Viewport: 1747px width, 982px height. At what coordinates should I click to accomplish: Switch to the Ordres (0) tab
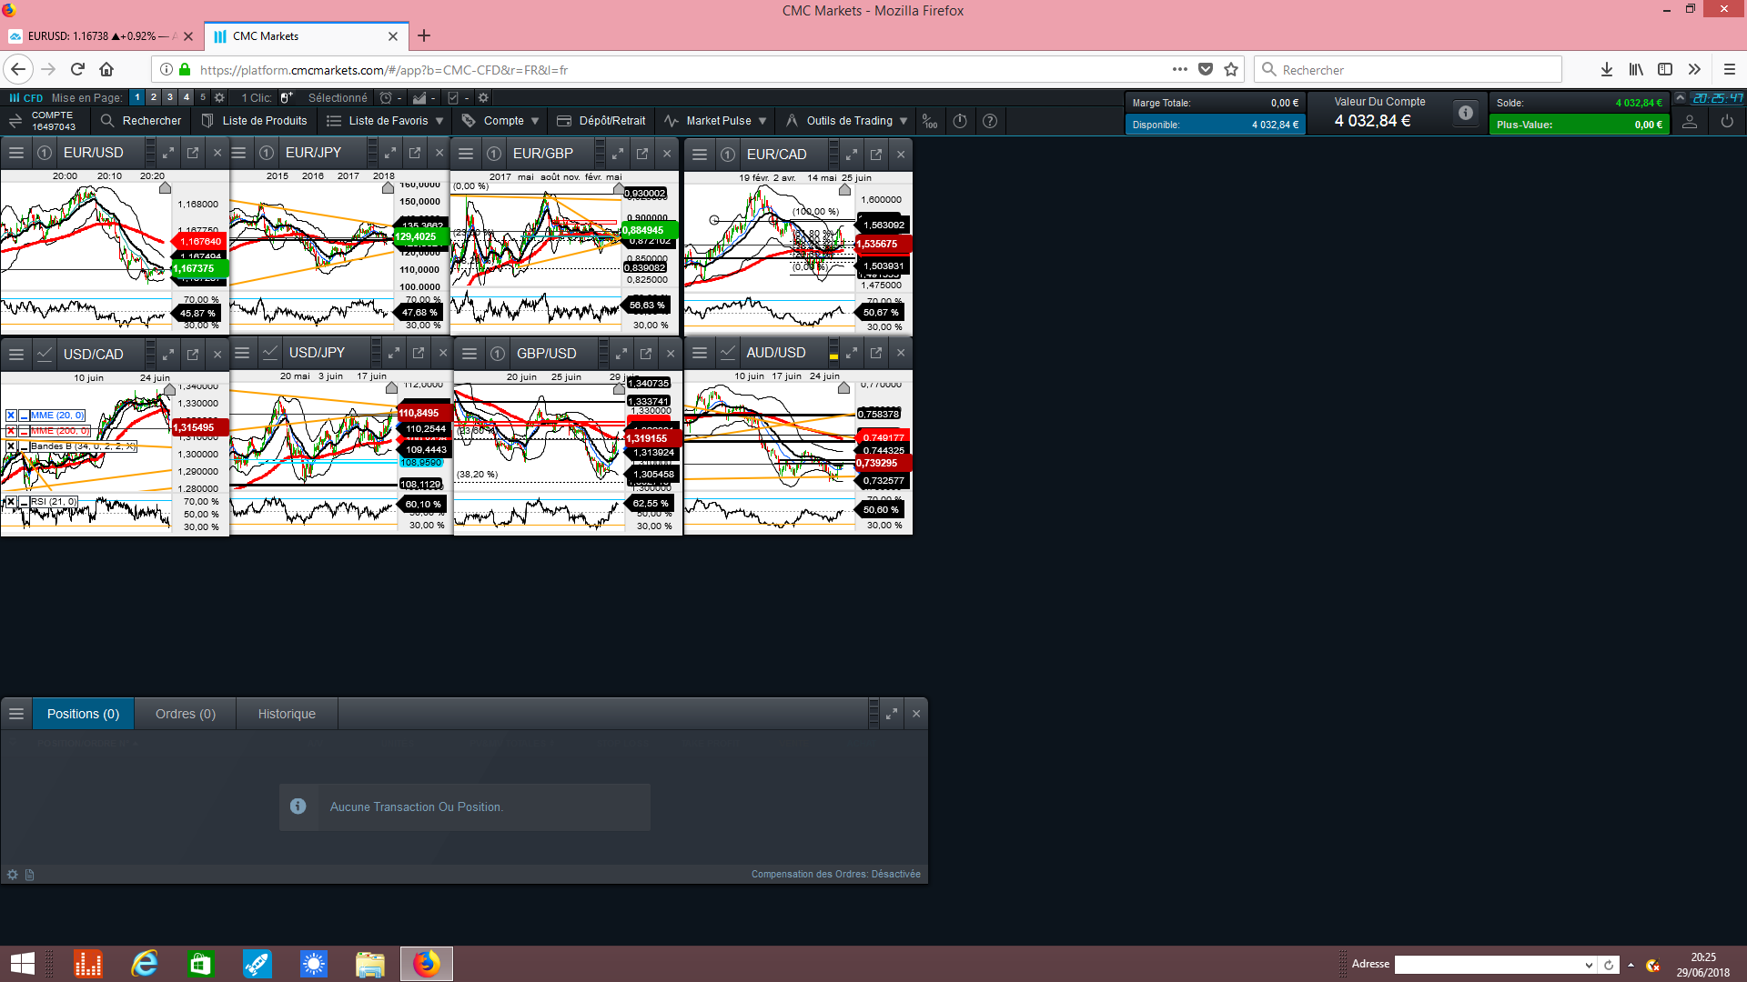point(186,714)
